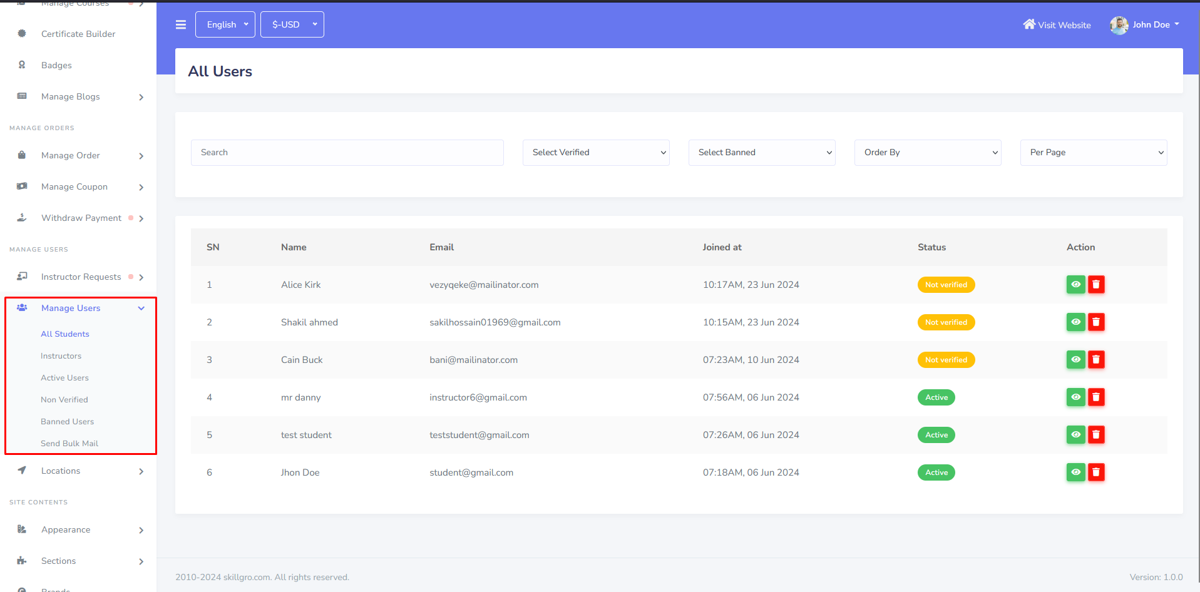Click John Doe's profile avatar
The width and height of the screenshot is (1200, 592).
coord(1119,25)
